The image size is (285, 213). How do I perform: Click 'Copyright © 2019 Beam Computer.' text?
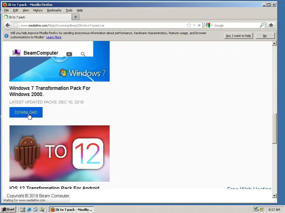click(38, 196)
